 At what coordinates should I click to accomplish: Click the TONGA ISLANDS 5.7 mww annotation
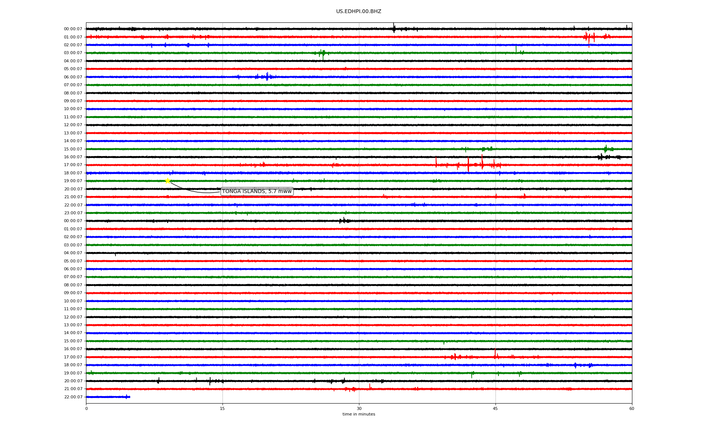coord(257,192)
